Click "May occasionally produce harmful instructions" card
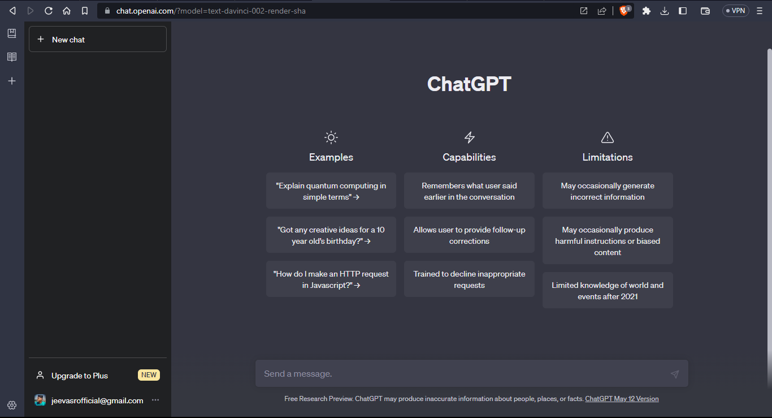 click(608, 241)
